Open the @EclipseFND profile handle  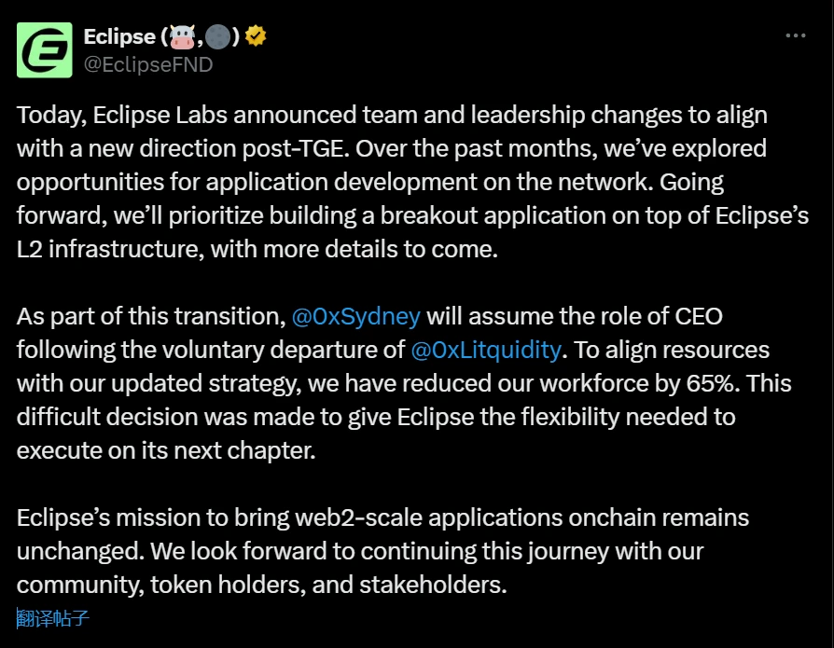click(x=148, y=64)
